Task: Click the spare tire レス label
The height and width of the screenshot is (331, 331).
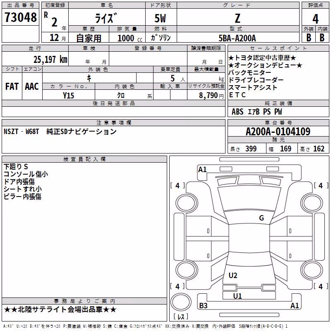Action: click(x=181, y=317)
